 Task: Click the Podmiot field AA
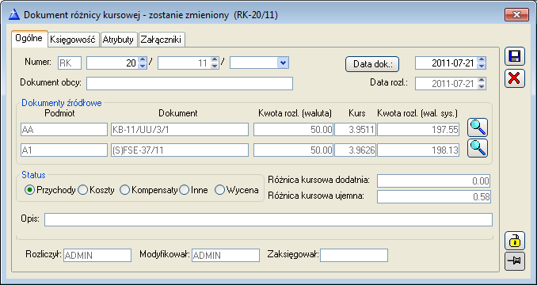(64, 130)
